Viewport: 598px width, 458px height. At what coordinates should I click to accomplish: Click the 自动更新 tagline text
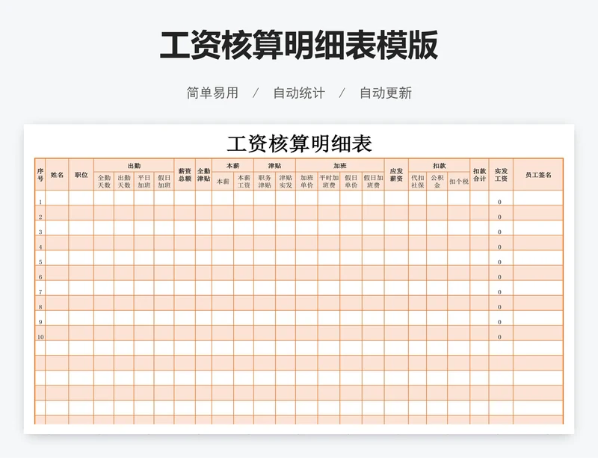pyautogui.click(x=386, y=93)
